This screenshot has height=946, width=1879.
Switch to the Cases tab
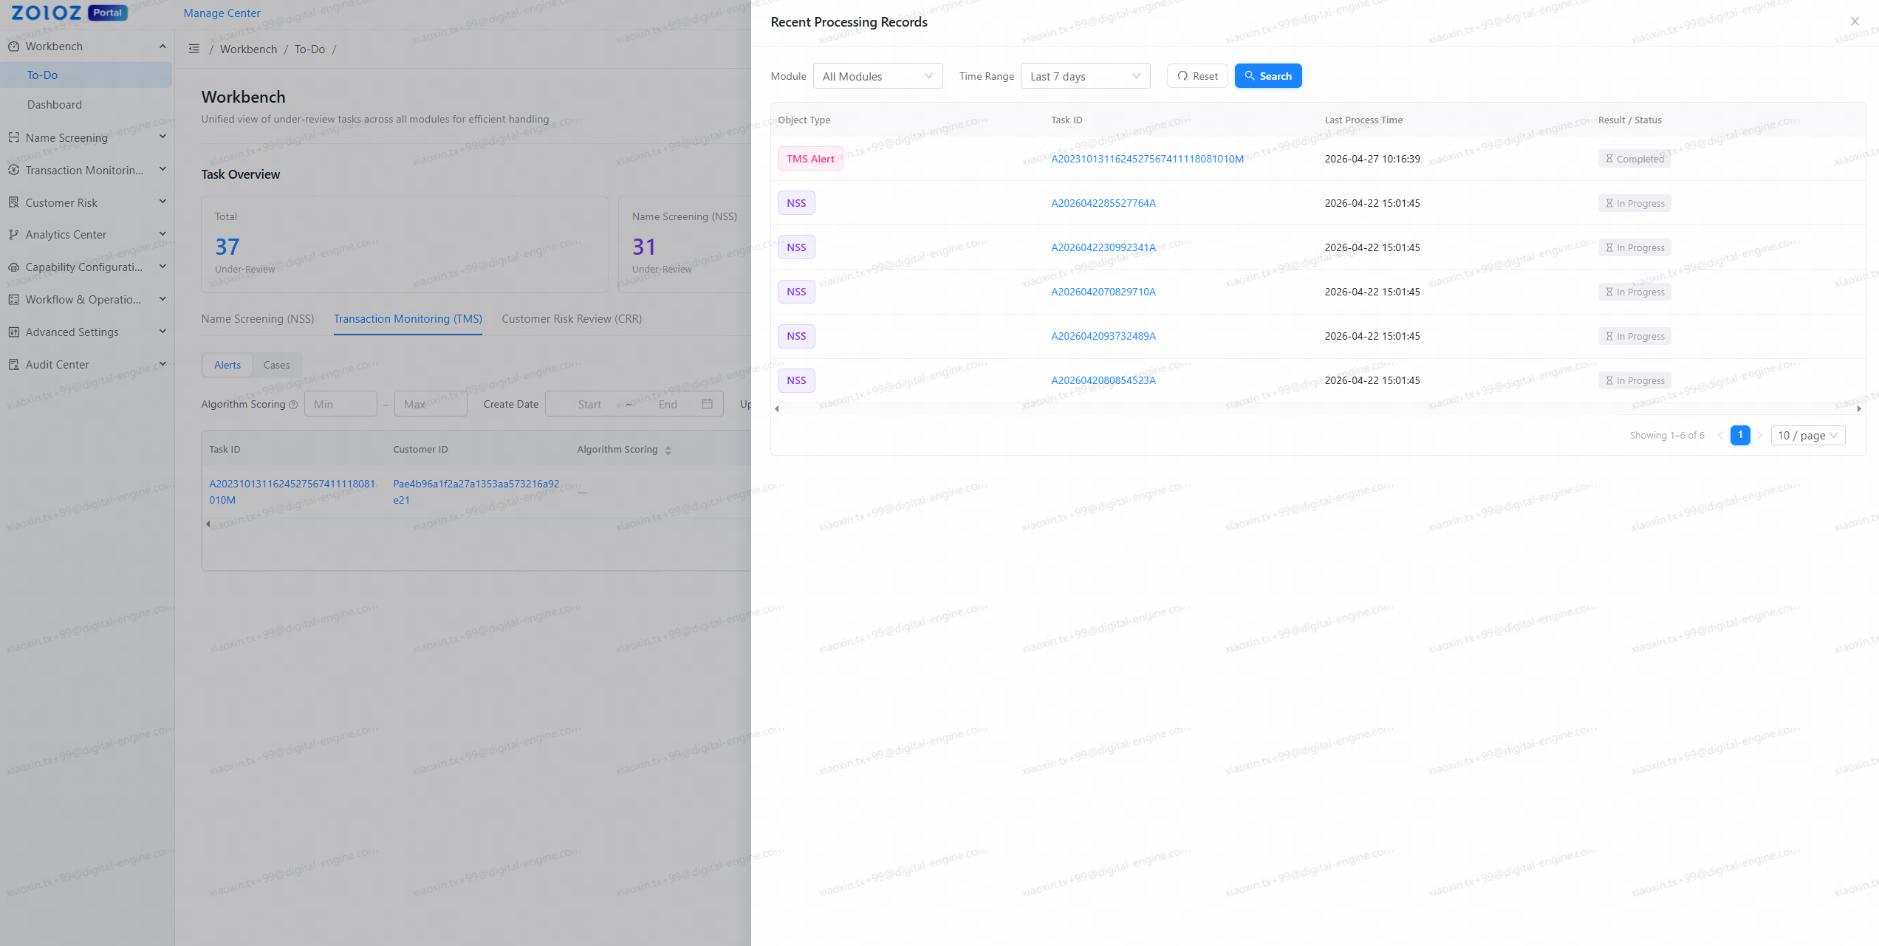coord(276,365)
